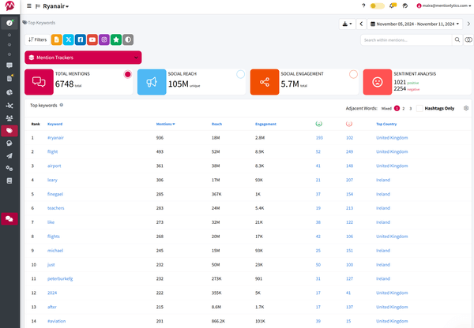474x328 pixels.
Task: Open the pie chart analytics sidebar icon
Action: pos(9,92)
